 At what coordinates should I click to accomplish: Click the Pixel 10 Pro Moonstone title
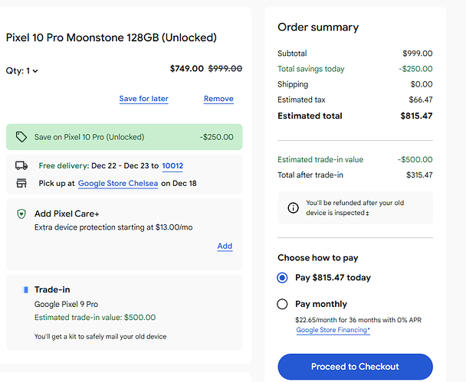click(111, 38)
